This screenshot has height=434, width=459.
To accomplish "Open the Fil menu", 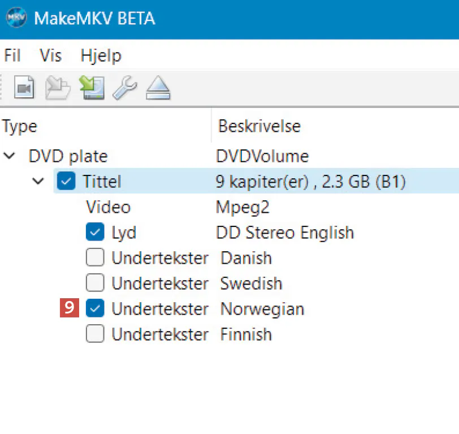I will coord(12,55).
